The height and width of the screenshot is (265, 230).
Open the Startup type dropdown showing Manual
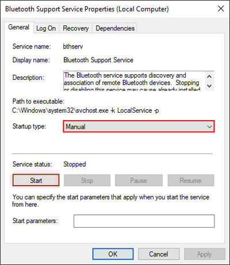coord(139,126)
